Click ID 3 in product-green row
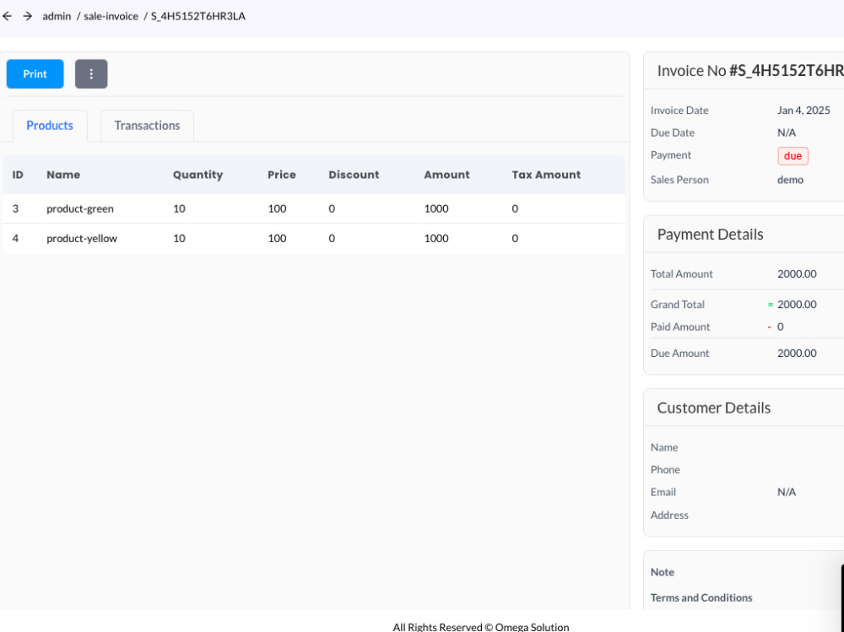 (15, 208)
